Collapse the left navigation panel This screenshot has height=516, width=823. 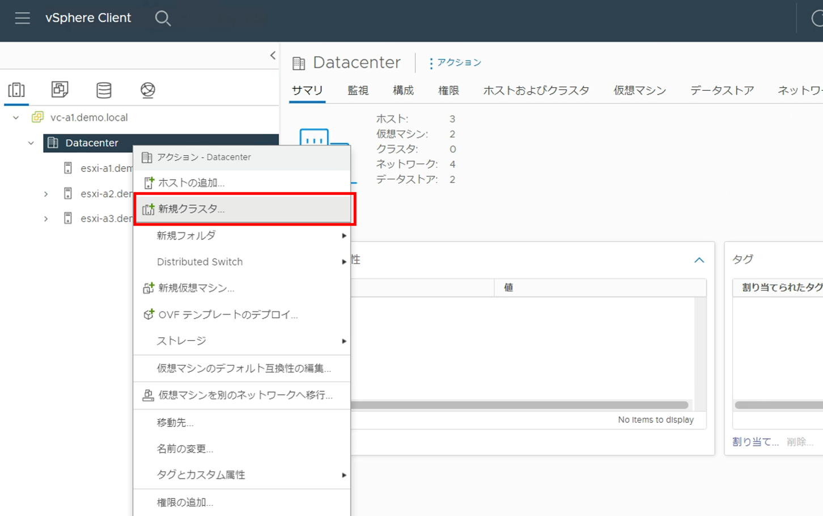(x=273, y=56)
